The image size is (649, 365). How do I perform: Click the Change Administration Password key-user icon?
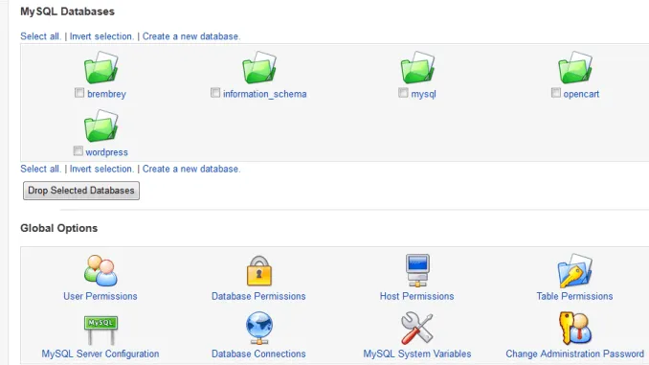(575, 329)
